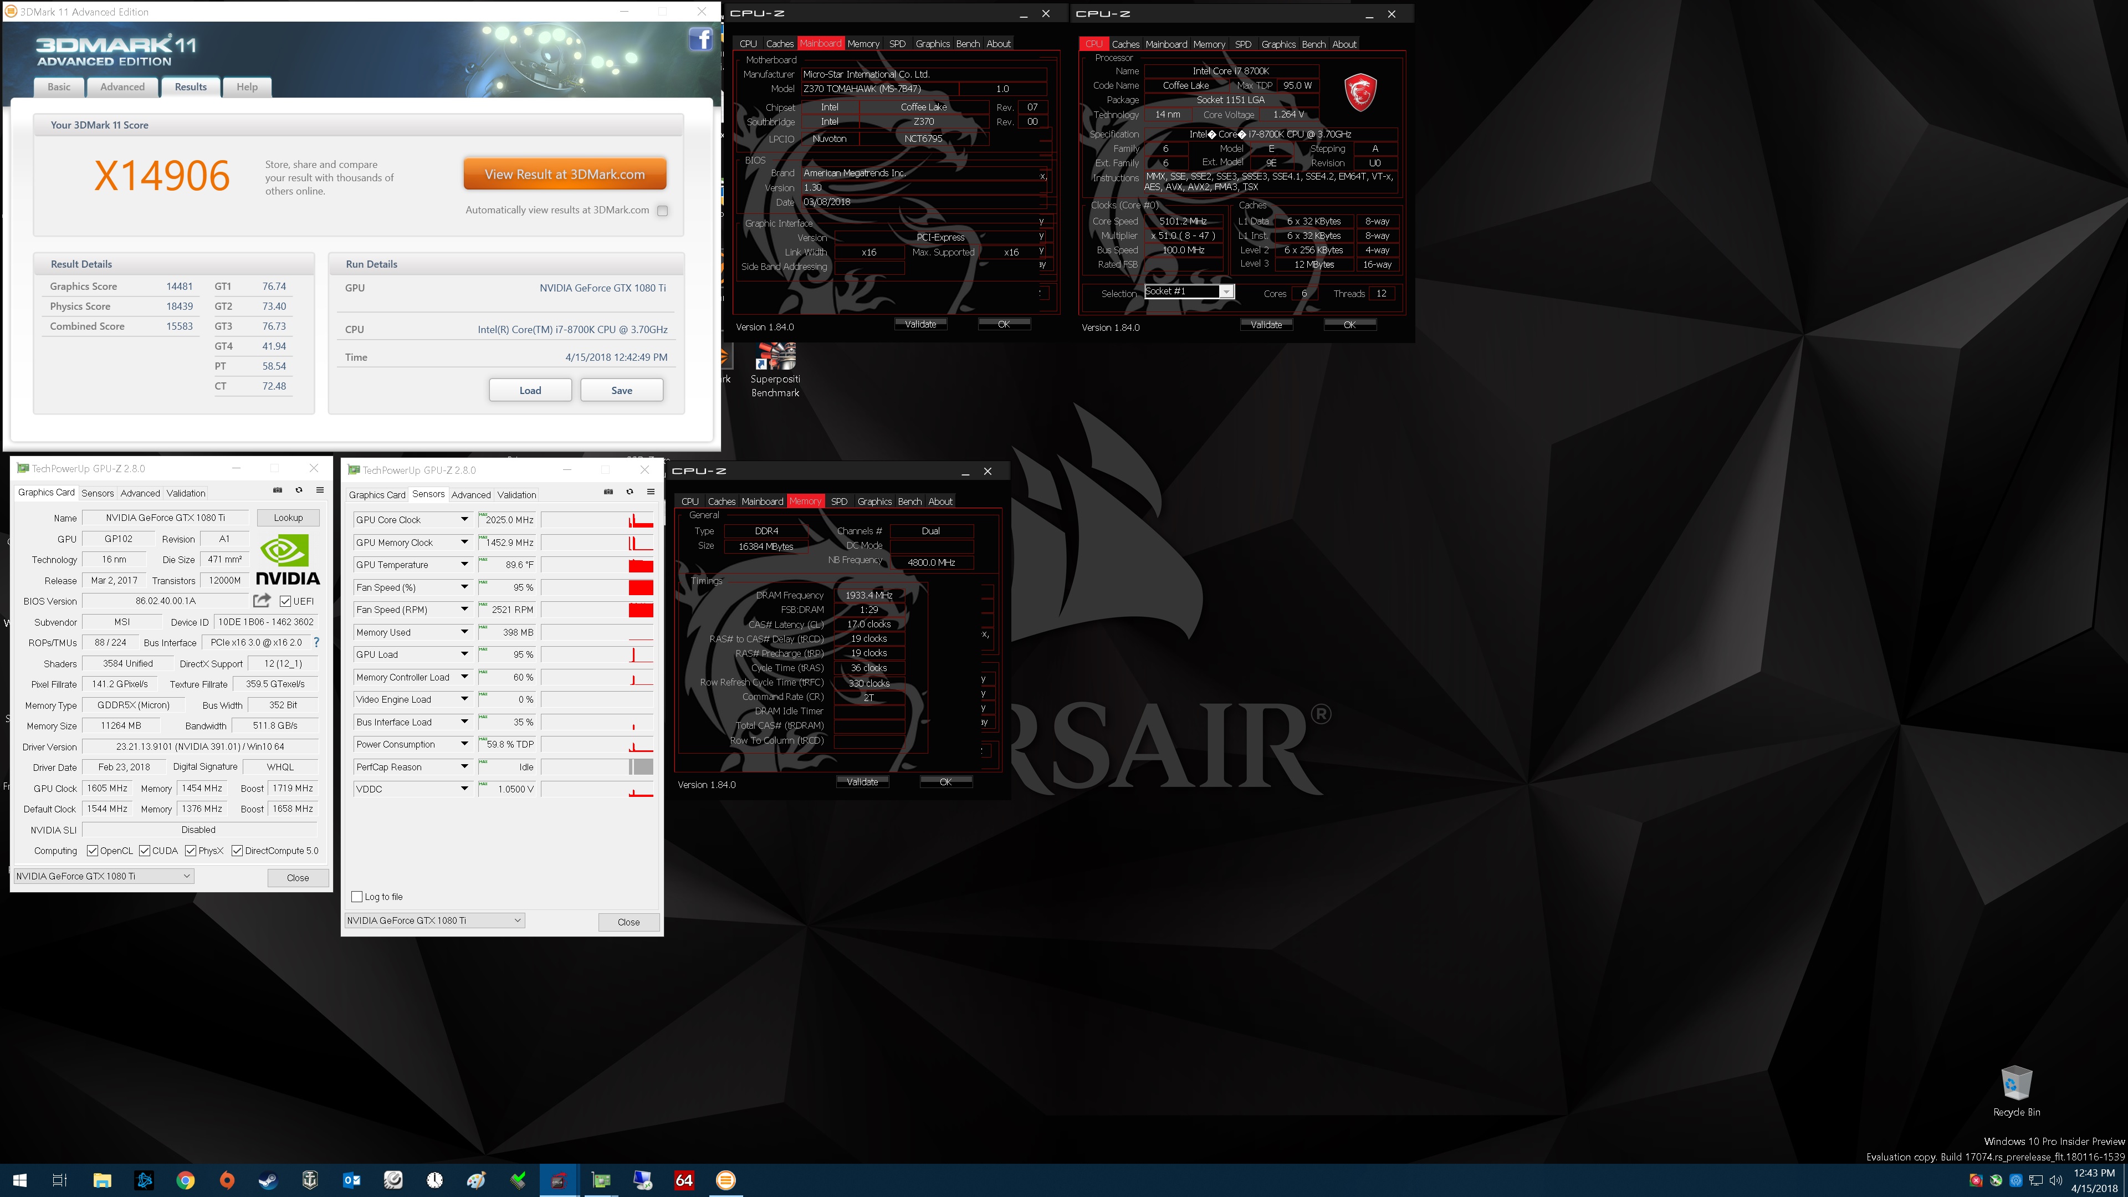This screenshot has width=2128, height=1197.
Task: Expand the GPU Temperature sensor dropdown
Action: (x=464, y=564)
